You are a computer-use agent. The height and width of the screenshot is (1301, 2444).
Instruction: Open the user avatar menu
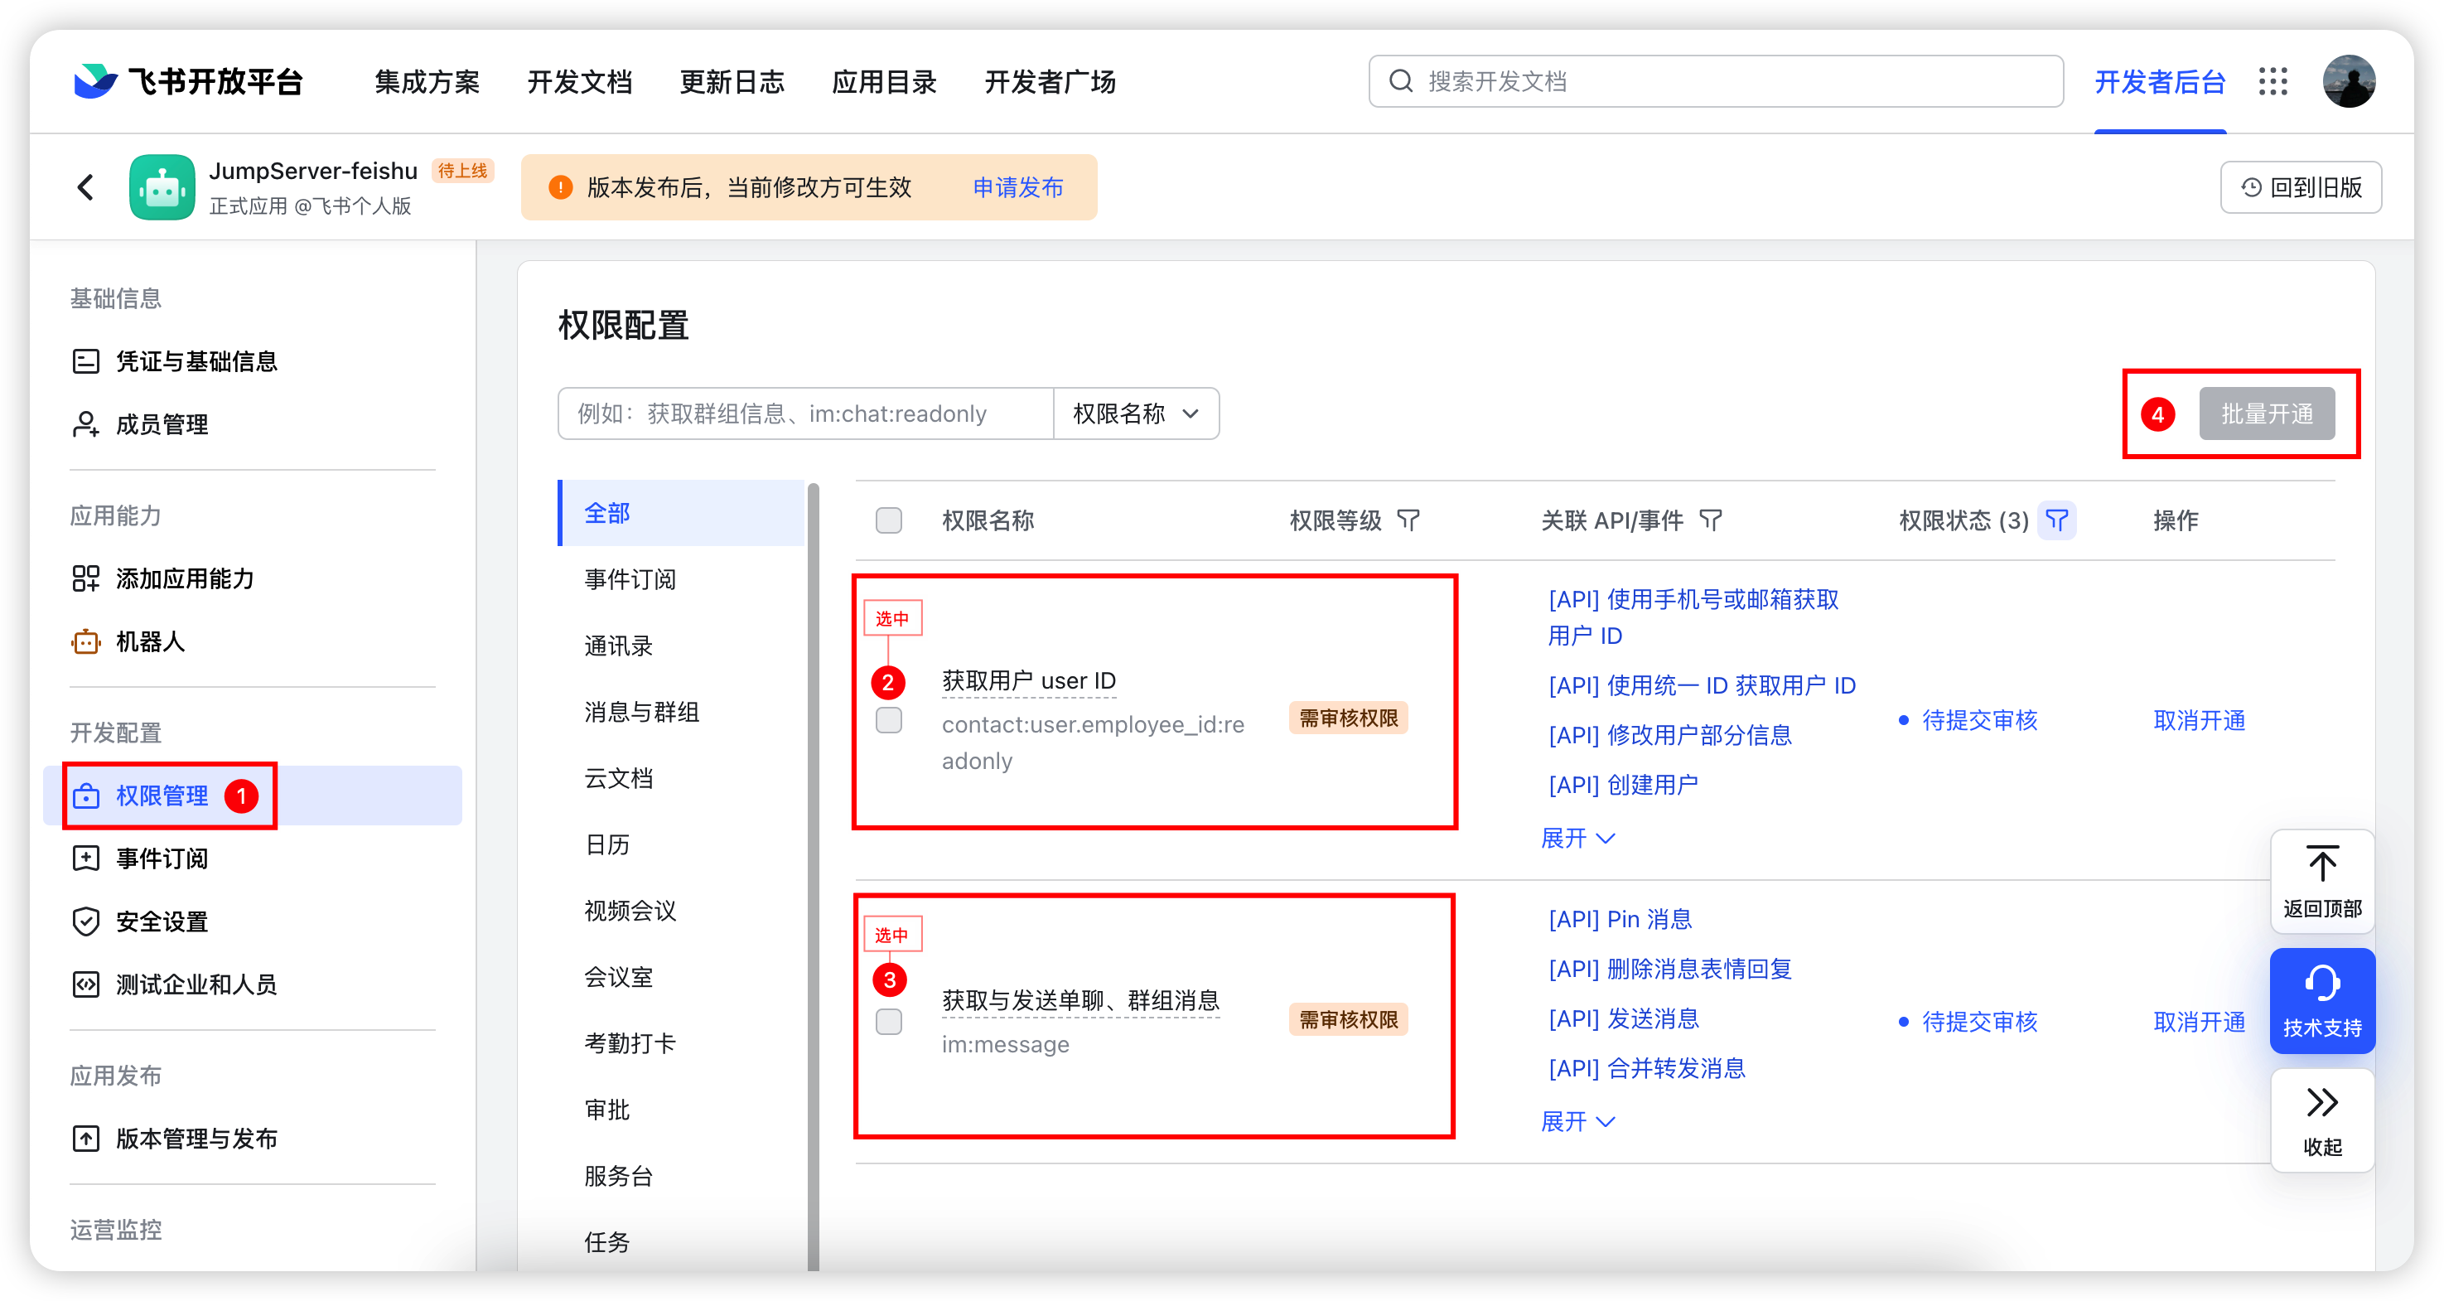click(2349, 81)
